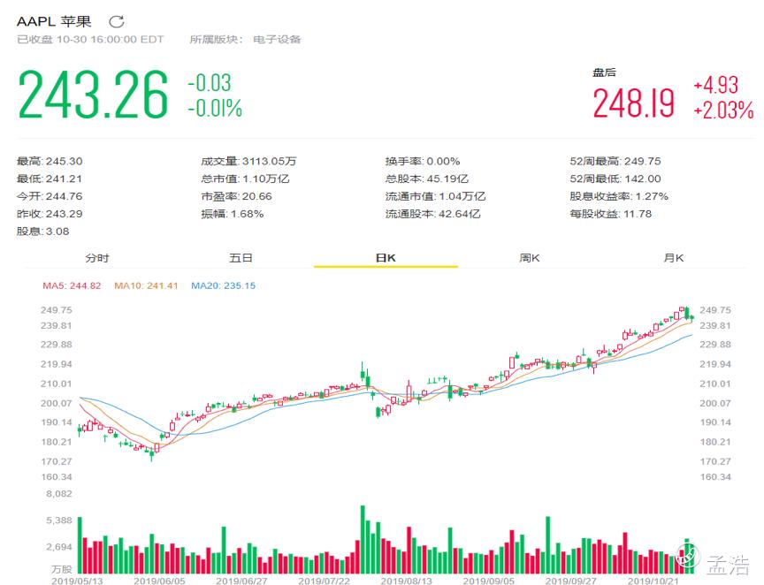The image size is (764, 585).
Task: Click the MA5: 244.82 indicator label
Action: [x=72, y=285]
